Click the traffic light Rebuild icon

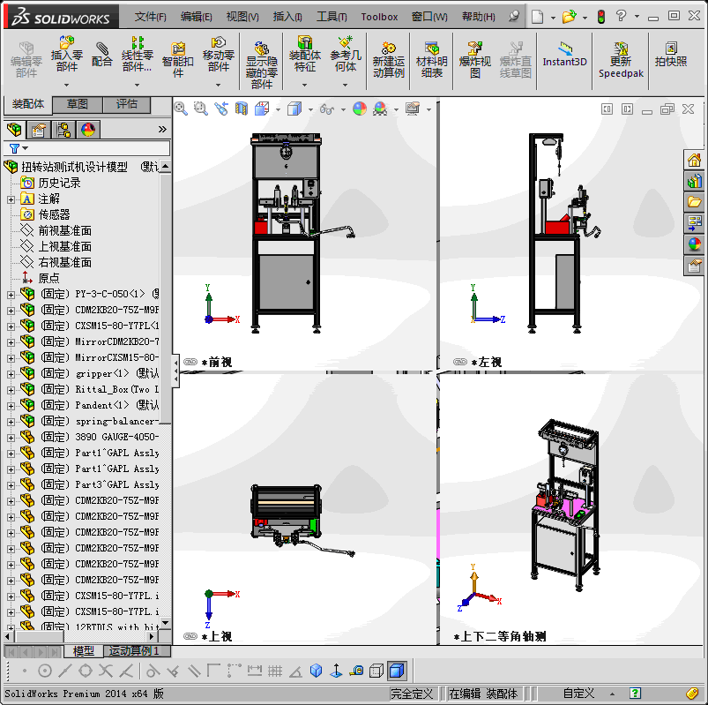click(601, 17)
